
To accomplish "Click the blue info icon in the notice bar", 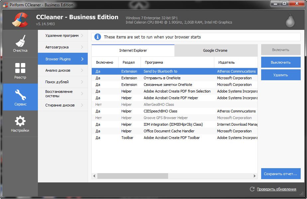I will (97, 37).
